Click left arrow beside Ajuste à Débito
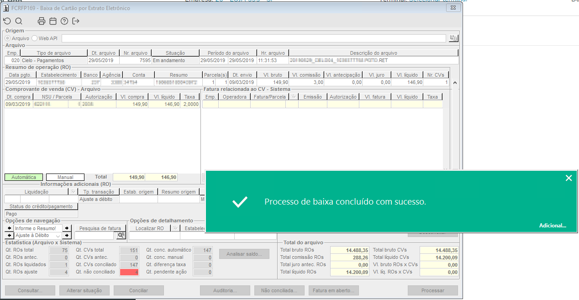Screen dimensions: 579x300 (x=9, y=235)
